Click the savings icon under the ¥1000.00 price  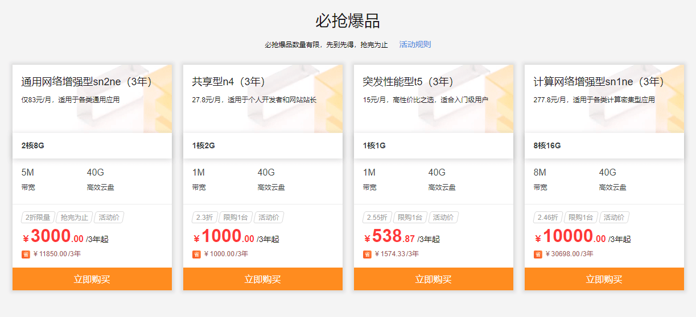pos(196,254)
